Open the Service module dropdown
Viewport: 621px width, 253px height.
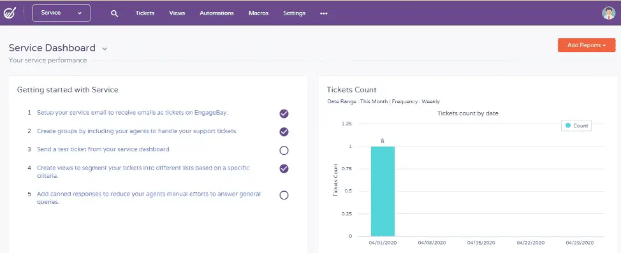(61, 13)
